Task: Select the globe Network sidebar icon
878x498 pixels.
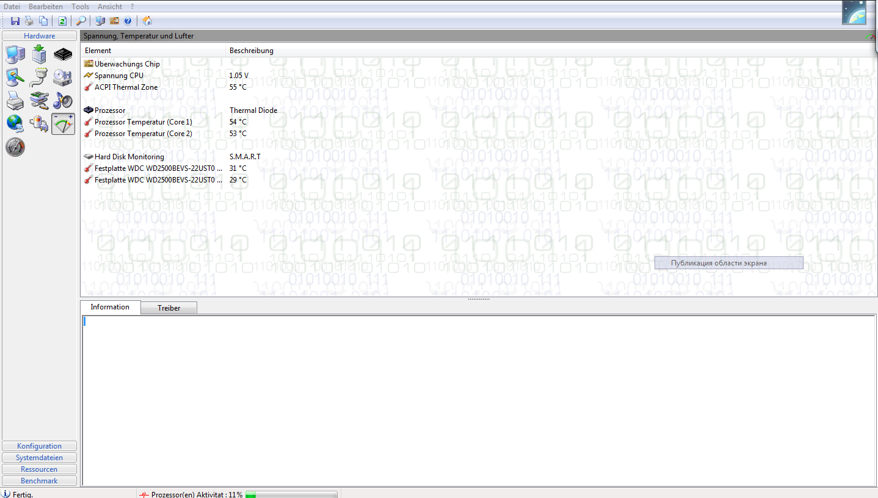Action: click(x=15, y=123)
